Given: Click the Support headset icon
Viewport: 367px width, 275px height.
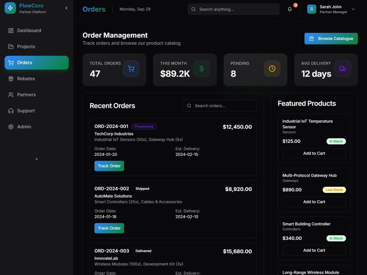Looking at the screenshot, I should [x=11, y=111].
